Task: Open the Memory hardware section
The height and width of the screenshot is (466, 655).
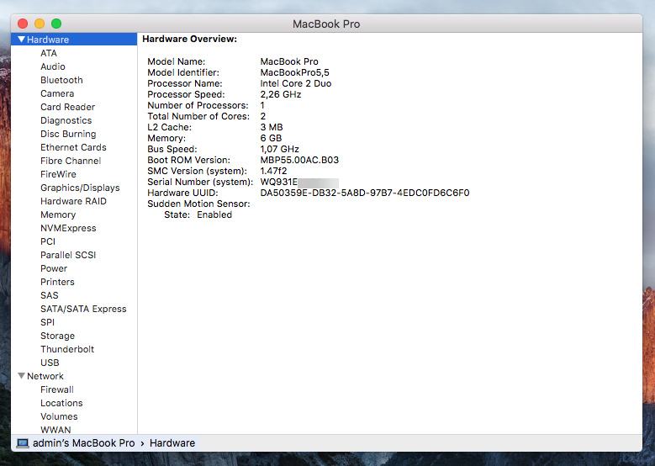Action: coord(58,214)
